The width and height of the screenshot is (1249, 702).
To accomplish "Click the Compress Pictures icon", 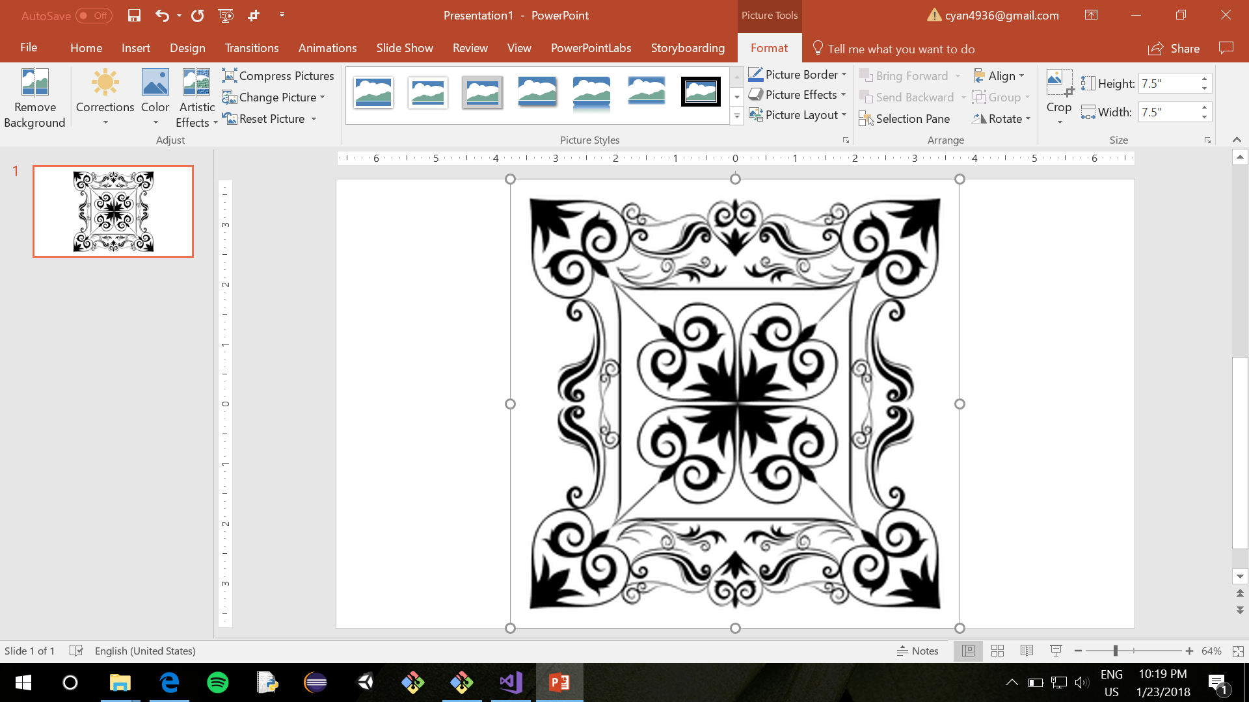I will (230, 75).
